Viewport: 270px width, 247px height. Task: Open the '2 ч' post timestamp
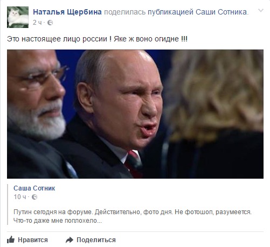coord(37,23)
